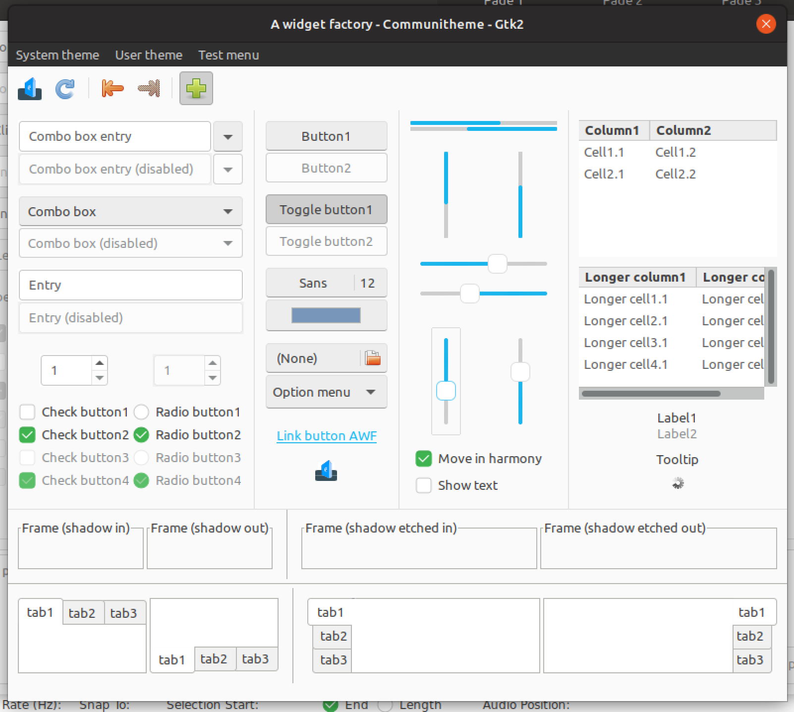Click the orange first-page arrow toolbar icon

(x=111, y=88)
